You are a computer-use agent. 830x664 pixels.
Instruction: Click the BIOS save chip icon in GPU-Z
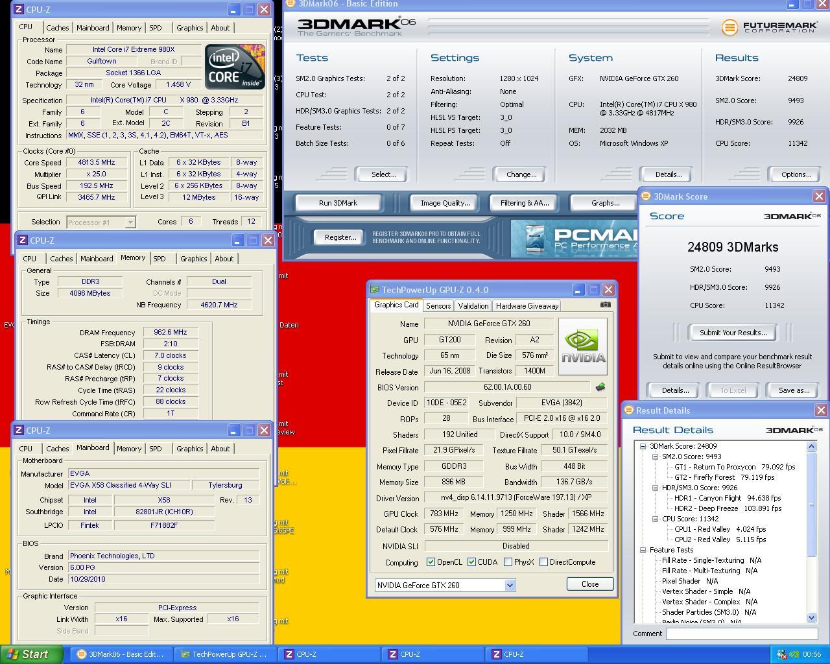pyautogui.click(x=600, y=387)
